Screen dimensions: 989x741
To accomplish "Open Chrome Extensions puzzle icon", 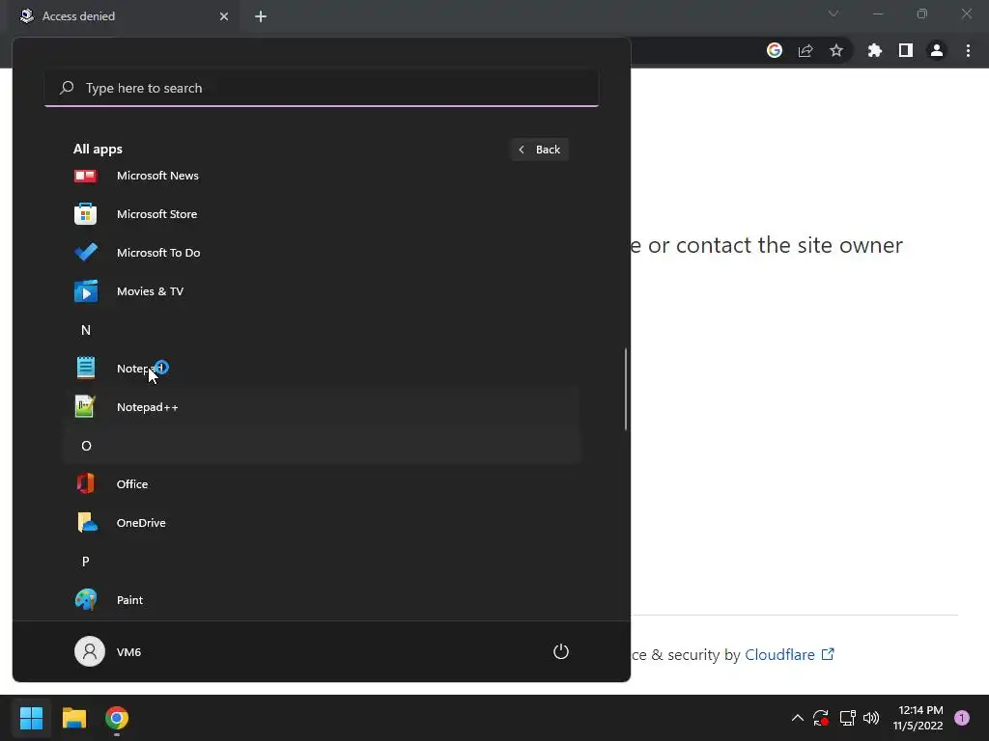I will click(x=875, y=50).
